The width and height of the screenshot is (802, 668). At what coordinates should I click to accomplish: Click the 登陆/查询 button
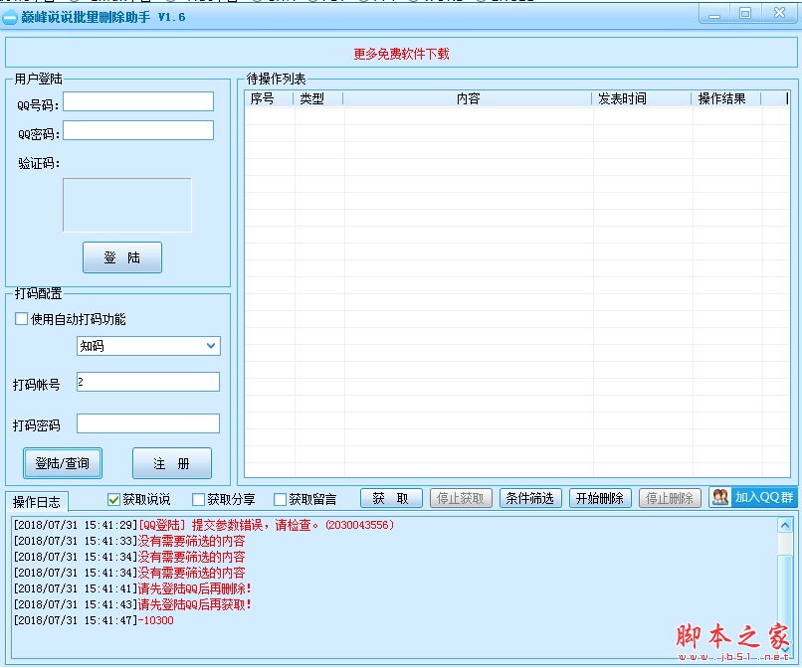pyautogui.click(x=62, y=463)
